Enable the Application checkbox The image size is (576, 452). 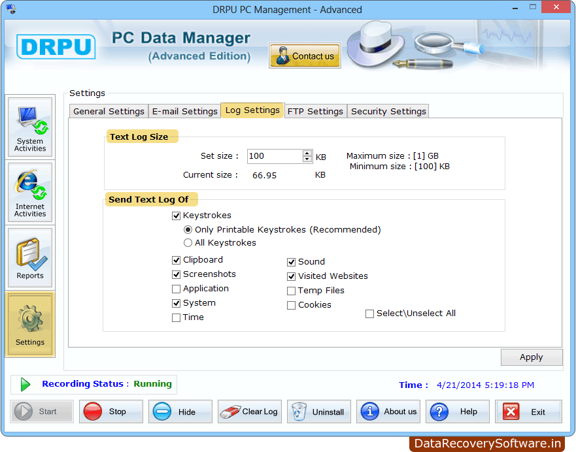(x=177, y=289)
